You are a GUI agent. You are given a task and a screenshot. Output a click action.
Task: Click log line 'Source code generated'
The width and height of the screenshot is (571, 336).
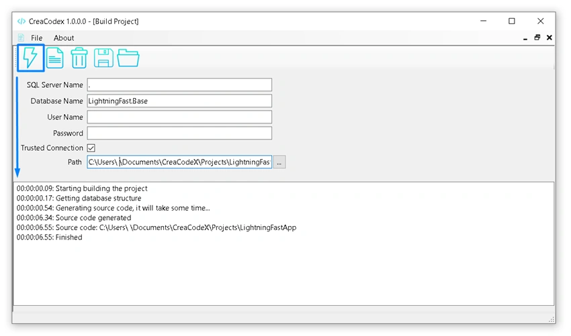pyautogui.click(x=74, y=218)
